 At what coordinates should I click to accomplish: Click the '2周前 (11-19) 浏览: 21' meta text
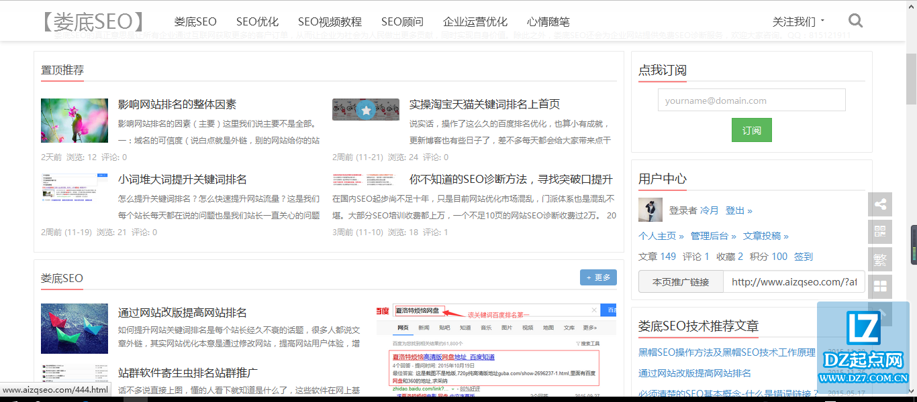click(84, 232)
